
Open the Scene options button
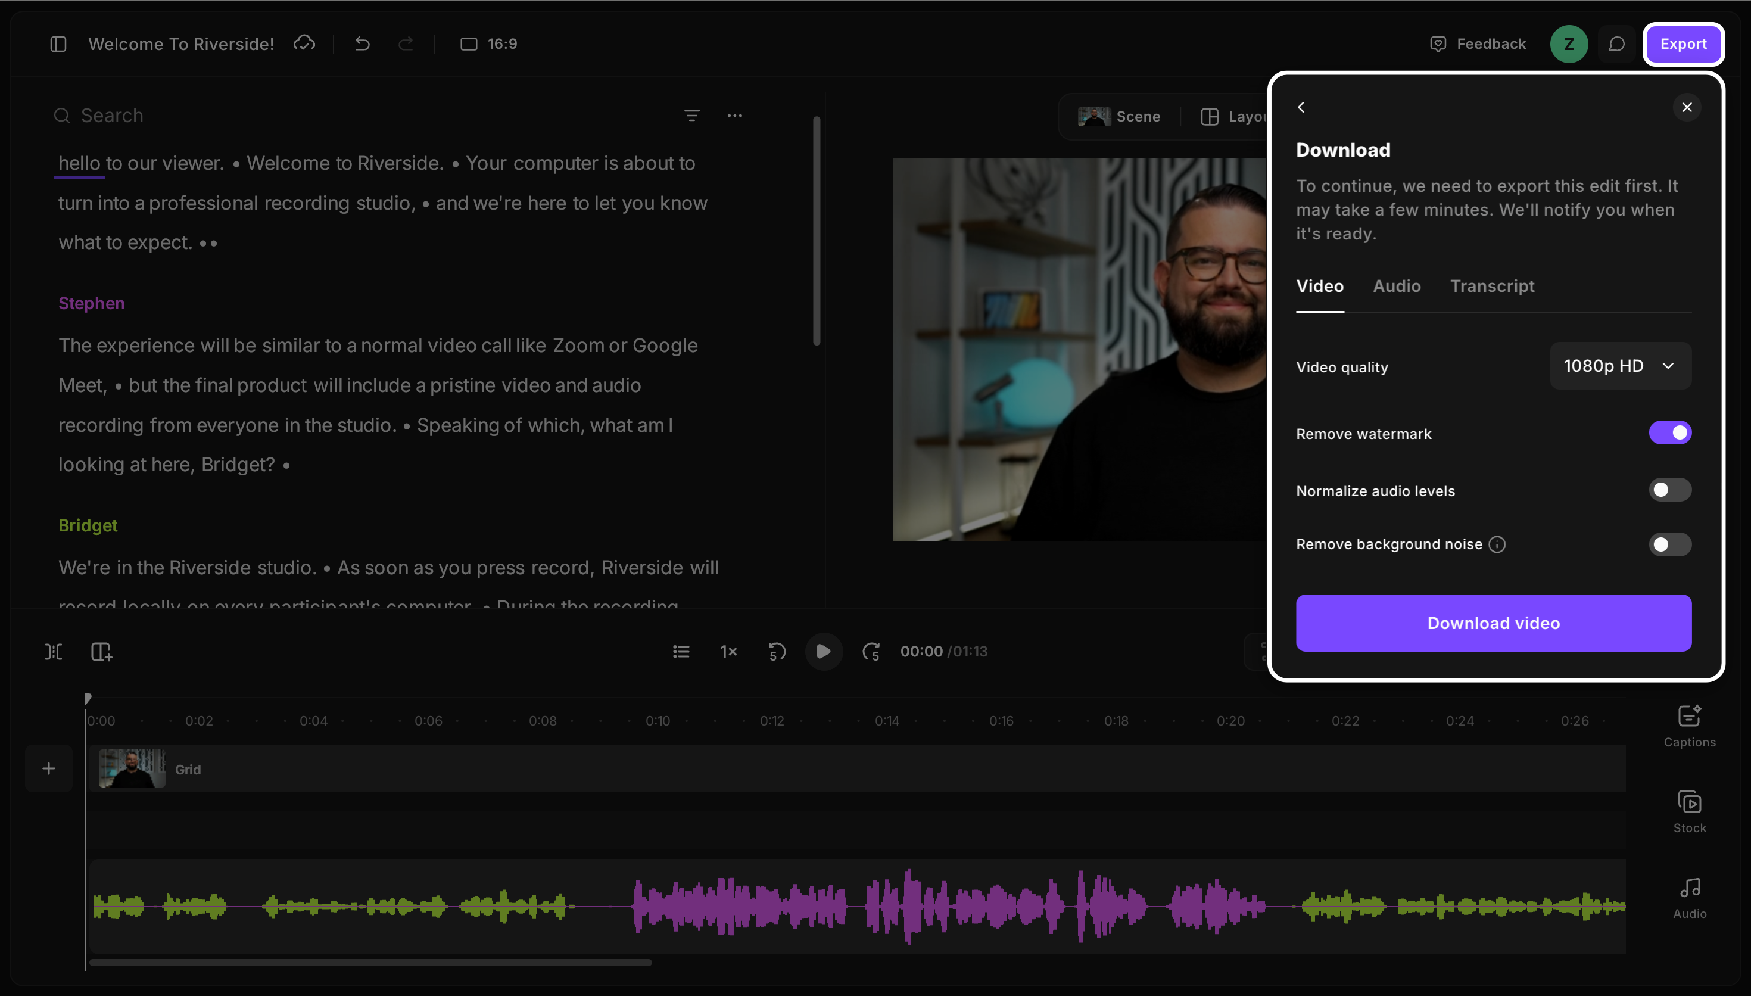(1119, 116)
